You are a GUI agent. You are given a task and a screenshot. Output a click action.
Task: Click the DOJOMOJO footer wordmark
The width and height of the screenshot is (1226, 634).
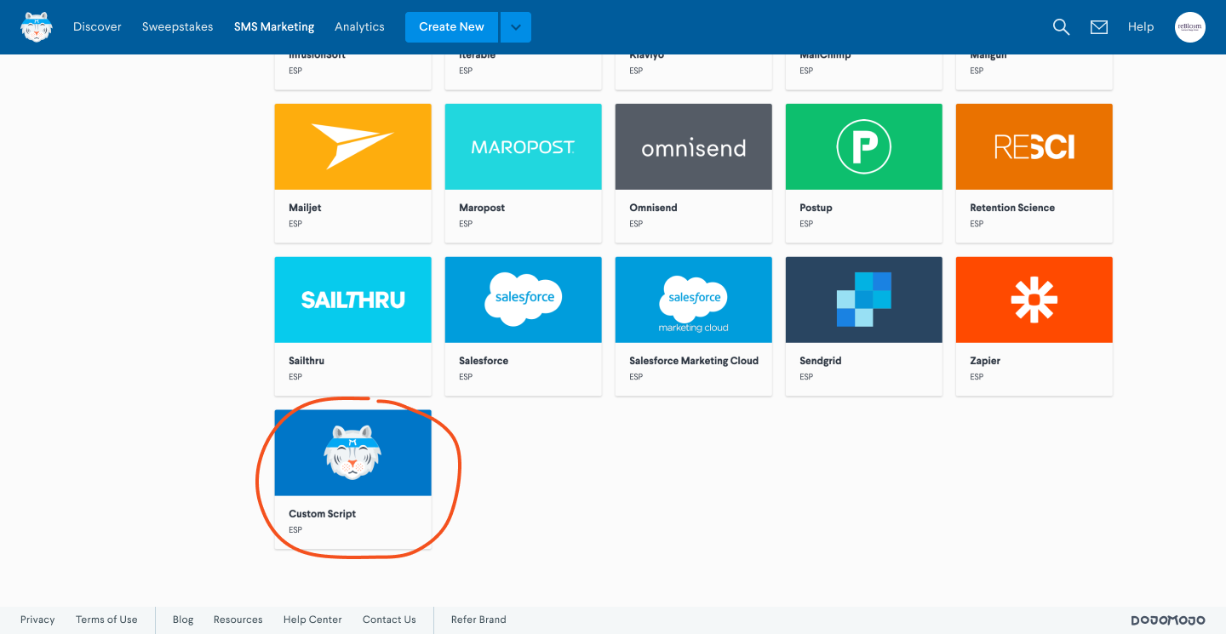[1168, 620]
